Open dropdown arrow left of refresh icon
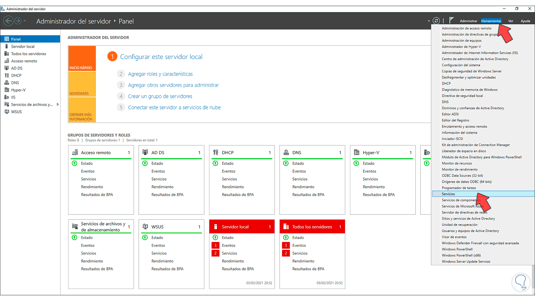 point(429,21)
